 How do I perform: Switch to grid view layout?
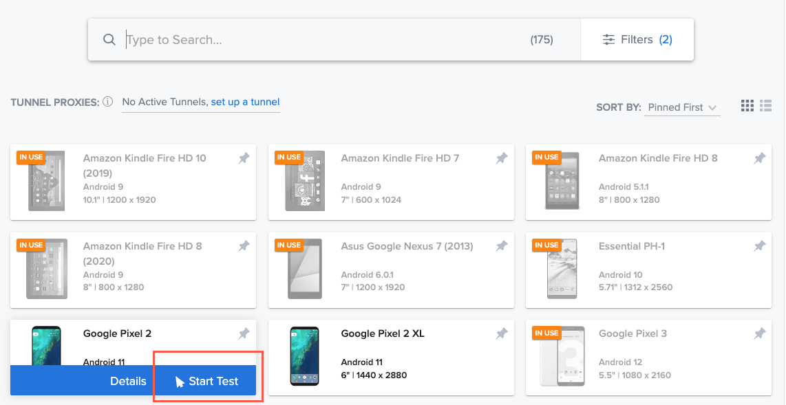(x=747, y=105)
